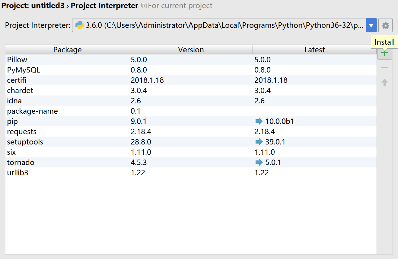Image resolution: width=398 pixels, height=259 pixels.
Task: Click the setuptools upgrade arrow beside 39.0.1
Action: [259, 142]
